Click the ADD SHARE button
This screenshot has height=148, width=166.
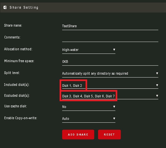78,135
